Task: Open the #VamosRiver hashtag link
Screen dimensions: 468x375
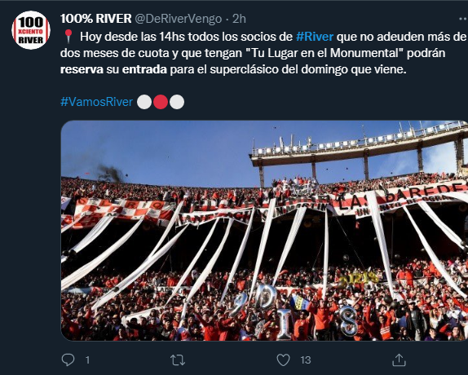Action: click(96, 102)
